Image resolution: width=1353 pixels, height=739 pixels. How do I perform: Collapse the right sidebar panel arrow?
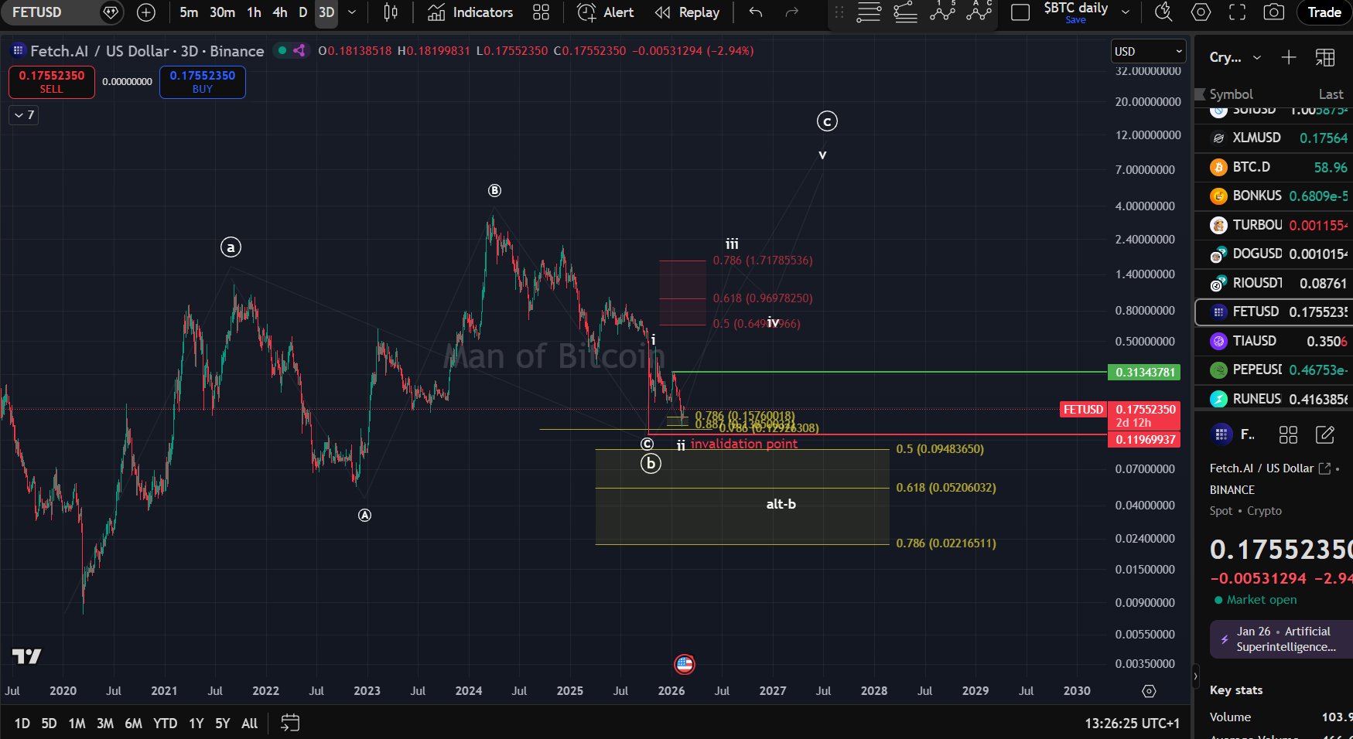1195,676
